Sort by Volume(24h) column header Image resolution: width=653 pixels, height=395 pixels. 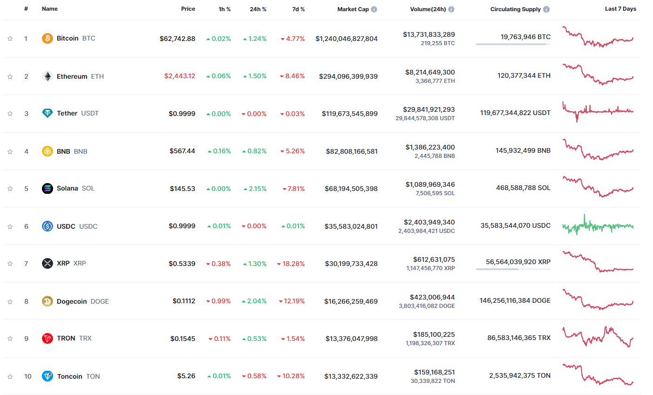point(428,9)
